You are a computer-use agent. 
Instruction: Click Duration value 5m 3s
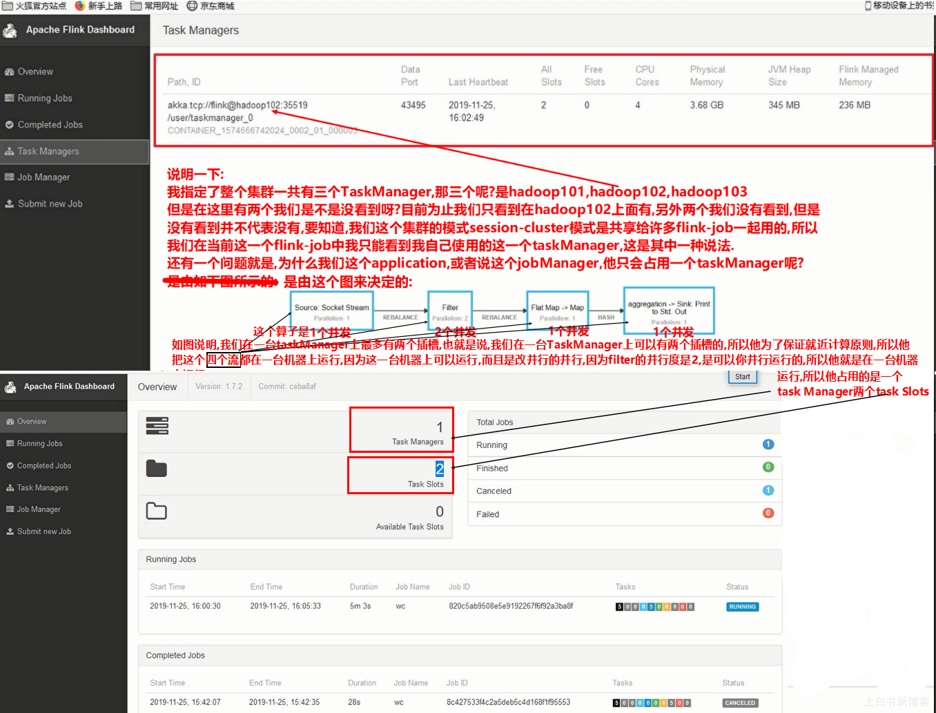click(x=360, y=606)
